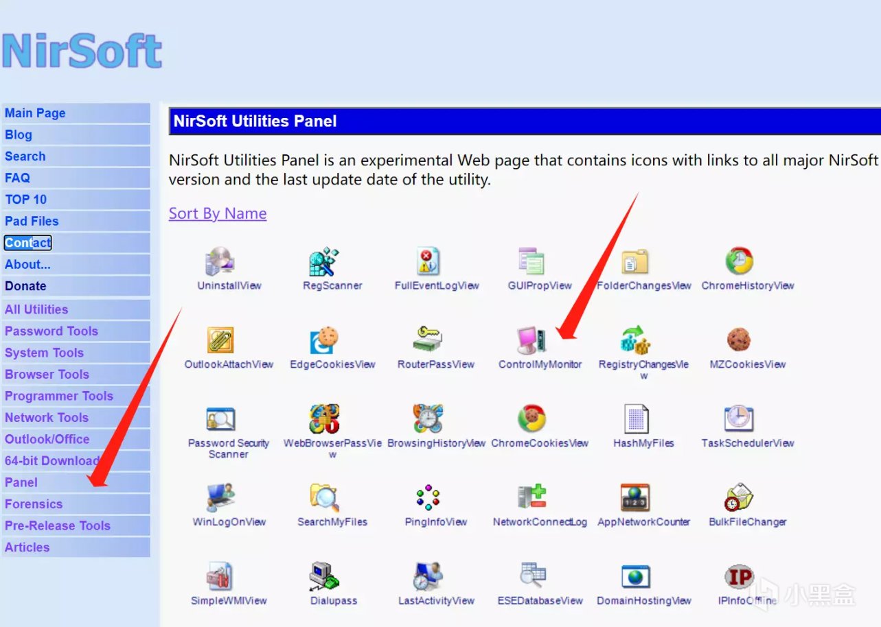Open the AppNetworkCounter icon
Viewport: 881px width, 627px height.
635,497
